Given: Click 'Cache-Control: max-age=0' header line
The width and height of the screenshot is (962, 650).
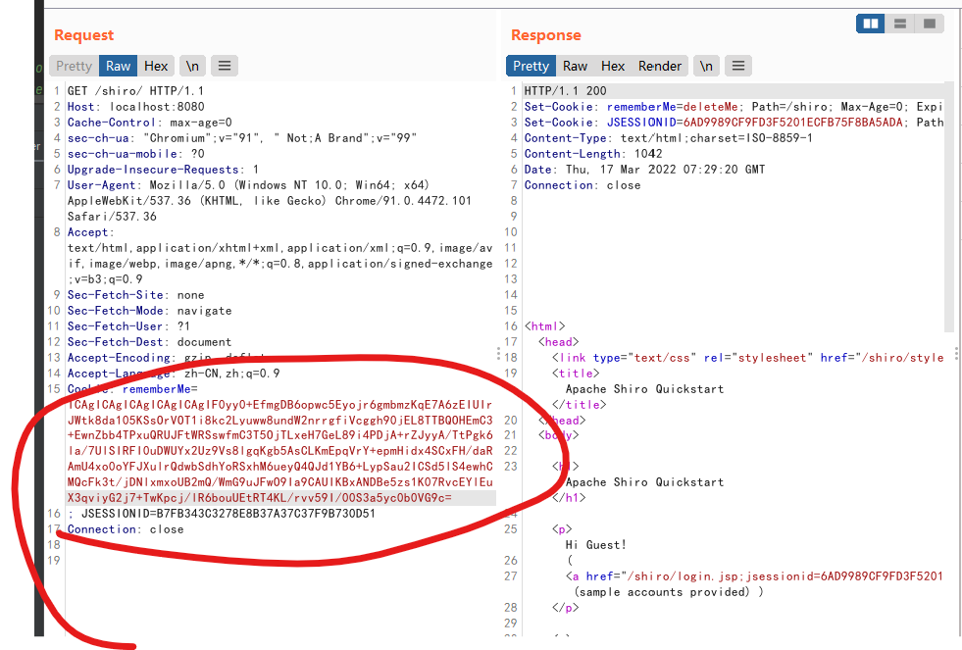Looking at the screenshot, I should (150, 122).
